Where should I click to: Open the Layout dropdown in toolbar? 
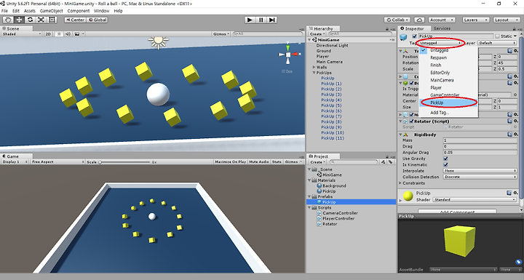tap(507, 20)
